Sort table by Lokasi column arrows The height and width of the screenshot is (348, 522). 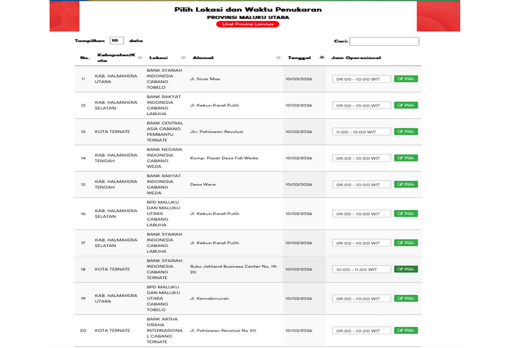[x=183, y=58]
